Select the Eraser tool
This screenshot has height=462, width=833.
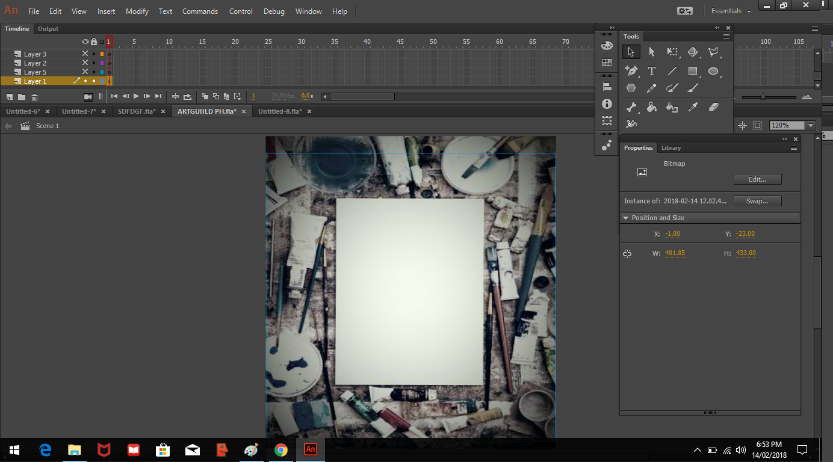pos(713,107)
